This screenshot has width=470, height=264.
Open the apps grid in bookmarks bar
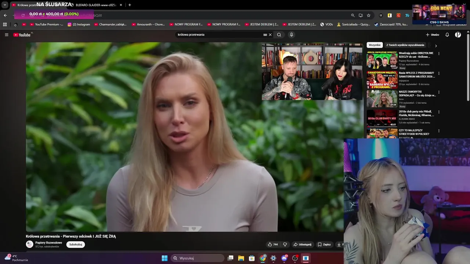click(5, 25)
